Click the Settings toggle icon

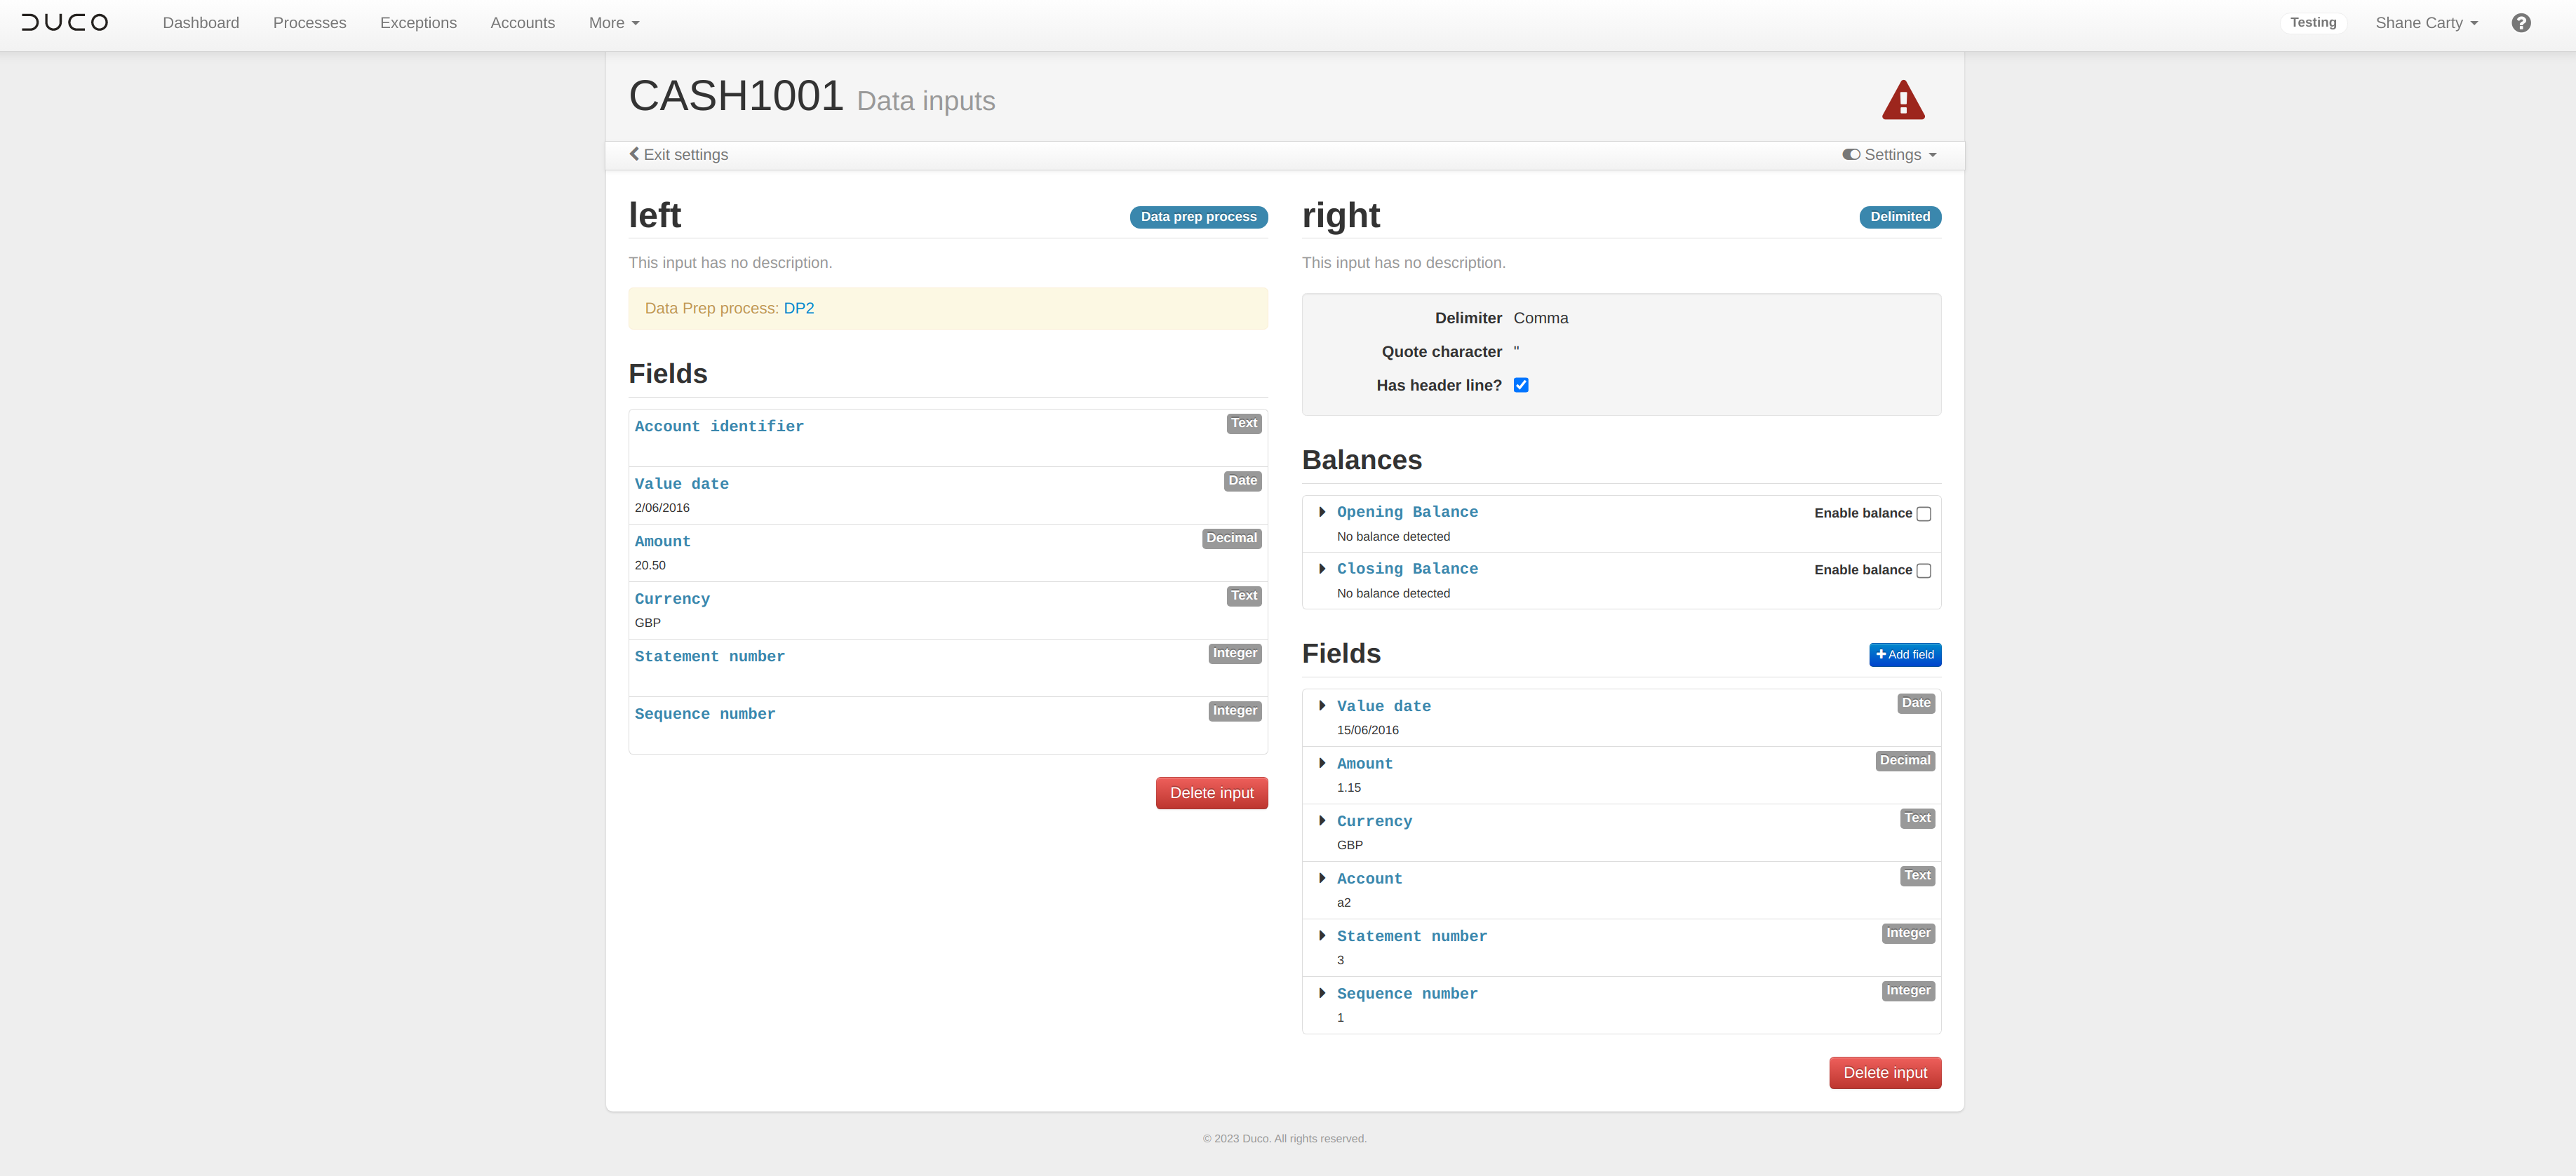(x=1851, y=154)
